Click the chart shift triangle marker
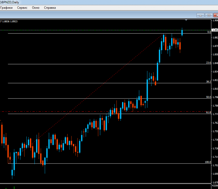 (x=186, y=20)
